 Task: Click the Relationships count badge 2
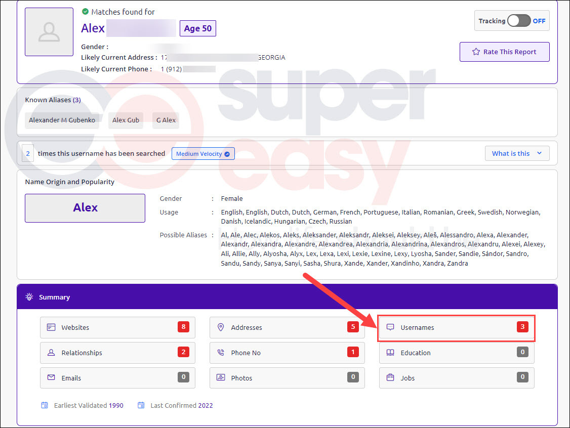(x=184, y=352)
